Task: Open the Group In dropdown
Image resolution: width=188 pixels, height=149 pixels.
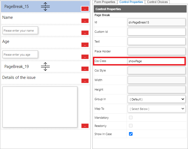Action: [156, 99]
